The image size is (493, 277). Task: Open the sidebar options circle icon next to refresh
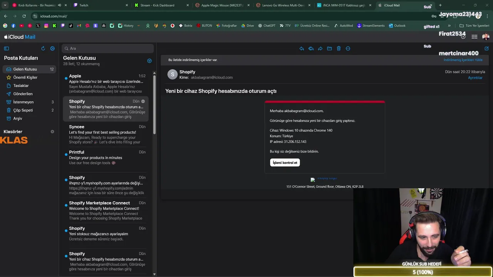pyautogui.click(x=52, y=48)
